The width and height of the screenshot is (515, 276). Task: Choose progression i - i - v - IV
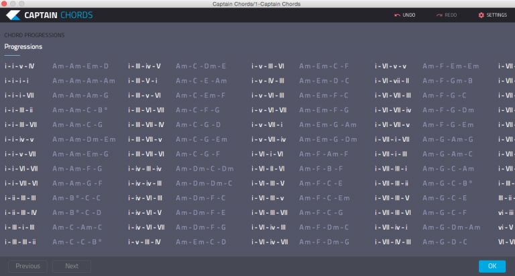tap(19, 66)
